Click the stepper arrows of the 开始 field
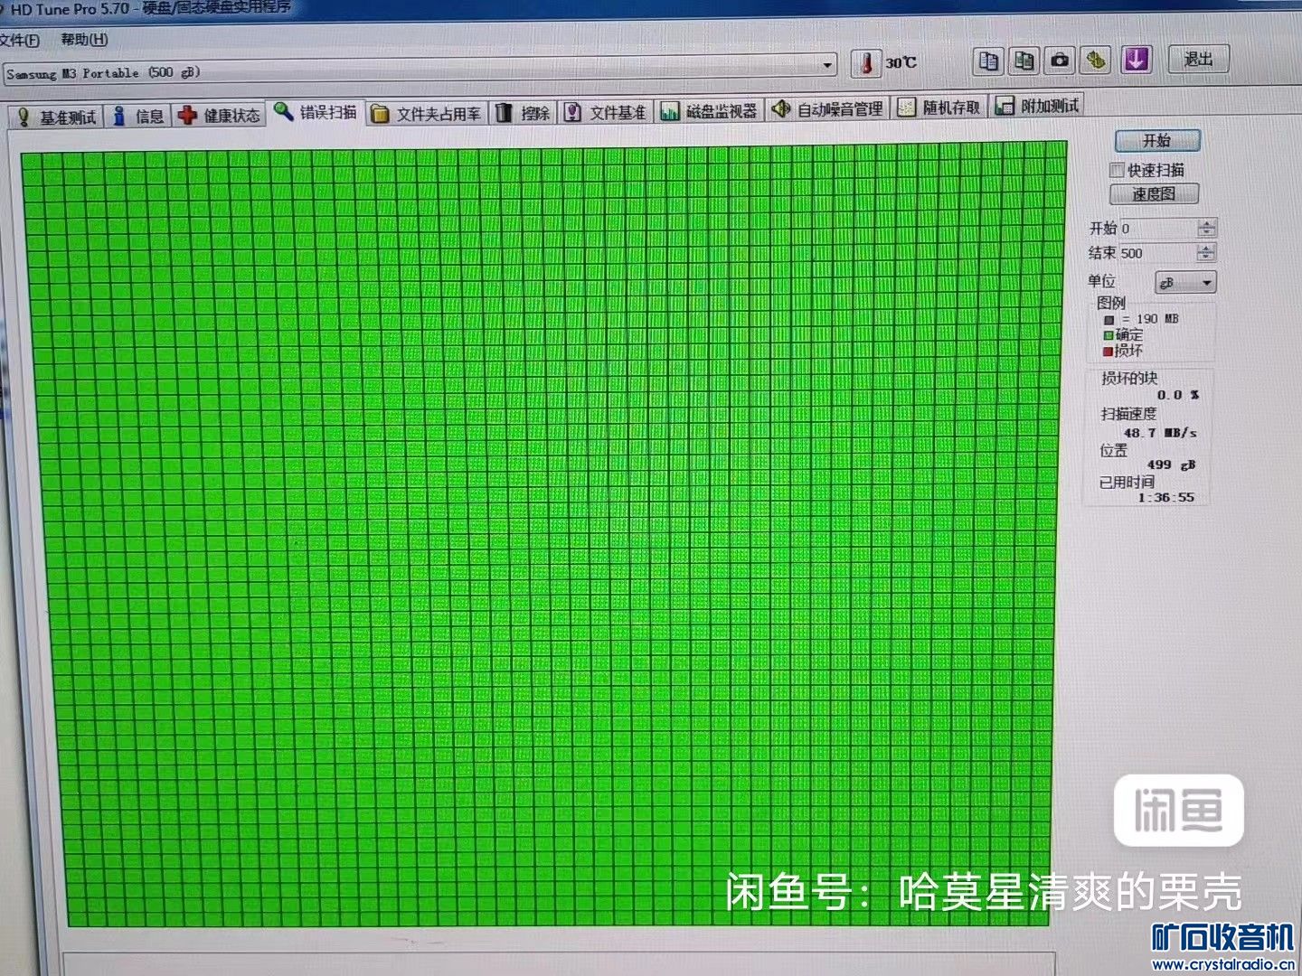Viewport: 1302px width, 976px height. pos(1207,228)
